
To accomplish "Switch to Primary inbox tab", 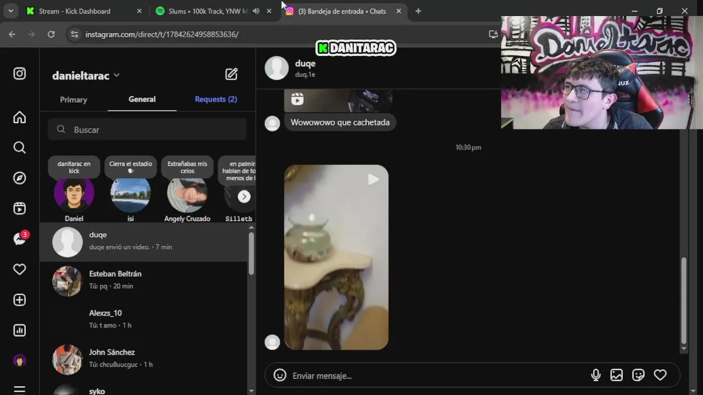I will [x=74, y=100].
